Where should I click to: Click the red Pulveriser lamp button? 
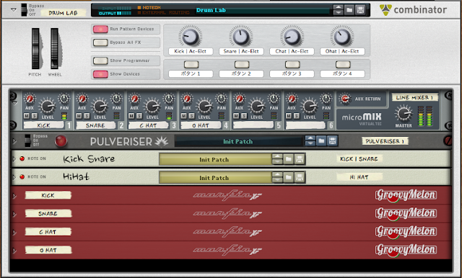pos(61,141)
